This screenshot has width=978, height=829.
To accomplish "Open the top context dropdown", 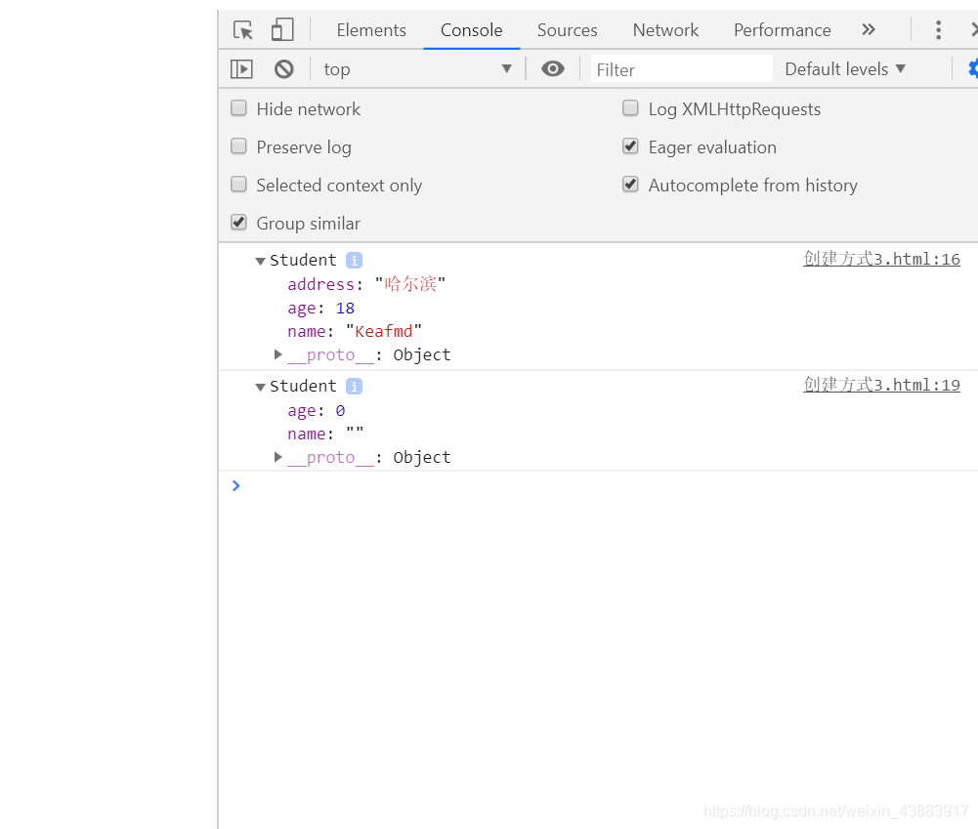I will click(417, 69).
